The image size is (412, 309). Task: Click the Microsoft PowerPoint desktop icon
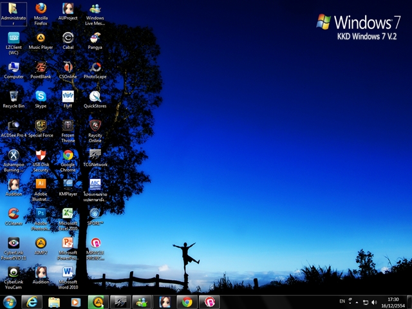(x=68, y=249)
